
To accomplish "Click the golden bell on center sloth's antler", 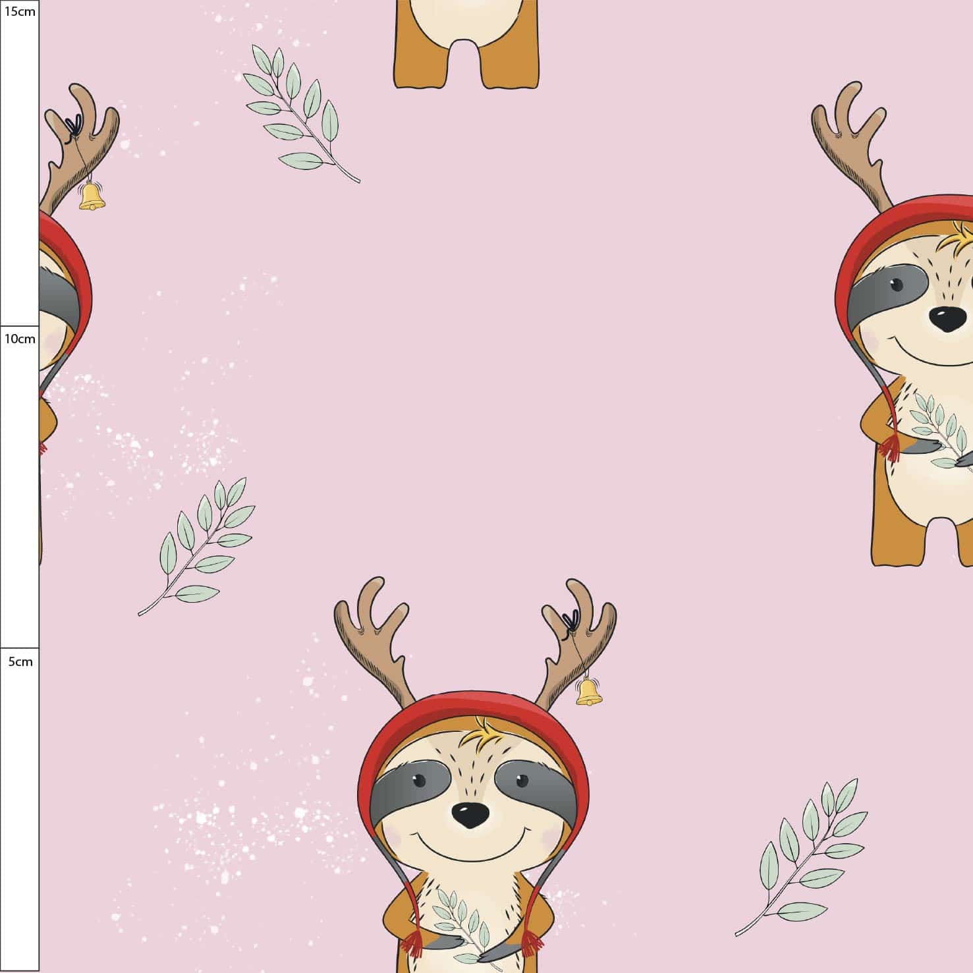I will tap(588, 692).
